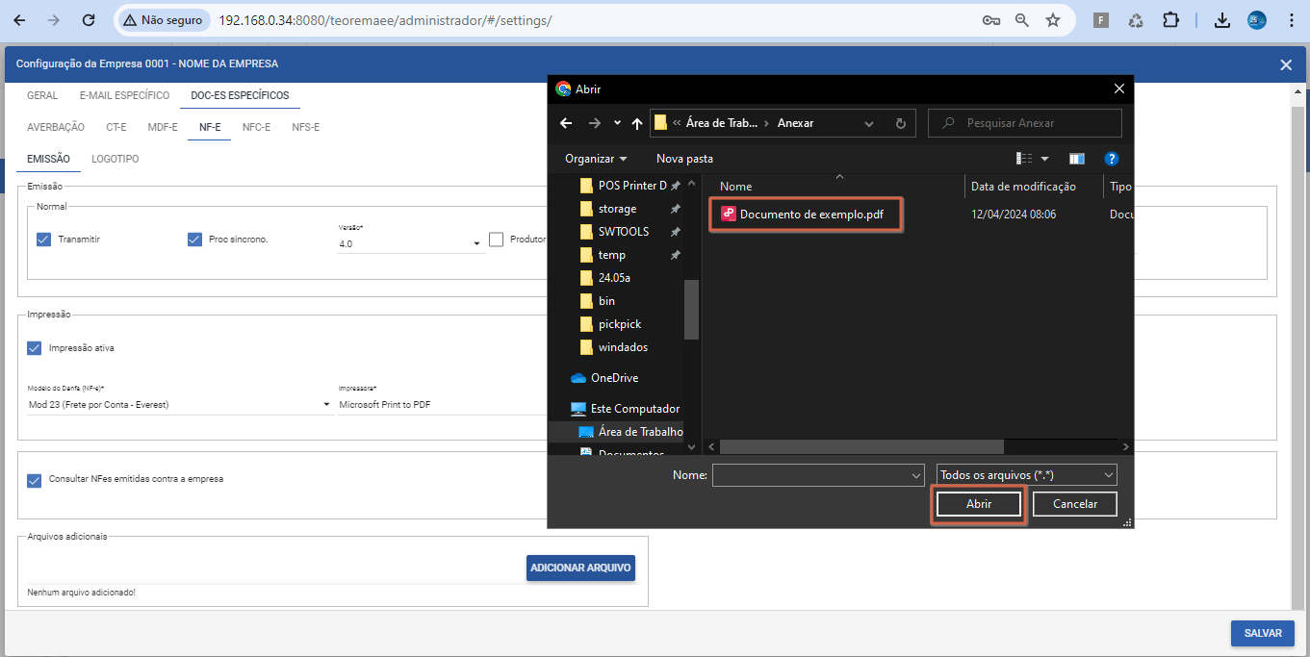Screen dimensions: 1310x657
Task: Open the 'Todos os arquivos (*.*)' filter dropdown
Action: click(x=1027, y=475)
